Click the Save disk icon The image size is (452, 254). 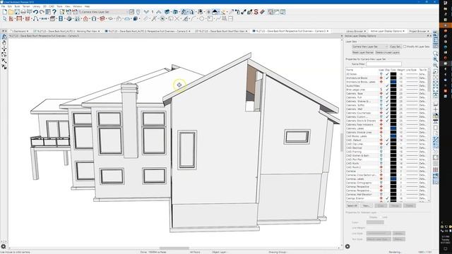coord(17,12)
